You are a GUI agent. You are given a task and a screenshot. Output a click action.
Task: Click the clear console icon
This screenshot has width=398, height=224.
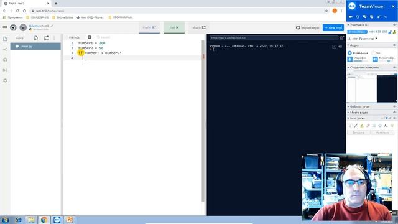click(340, 47)
